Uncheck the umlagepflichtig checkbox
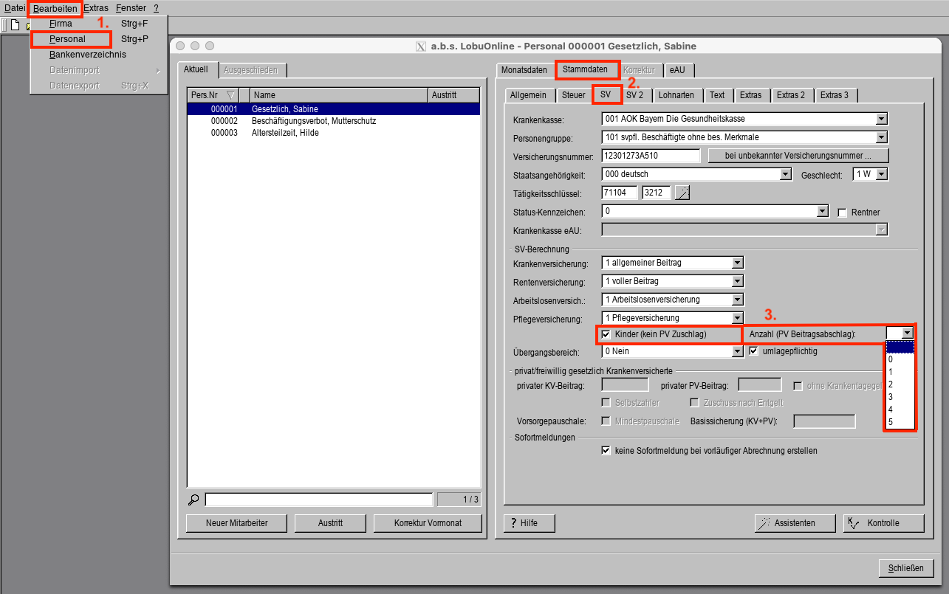 tap(753, 351)
